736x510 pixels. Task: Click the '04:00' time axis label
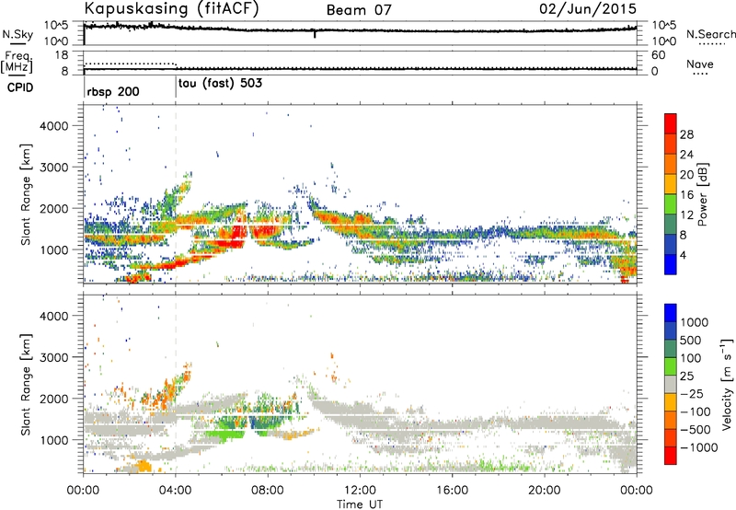(x=176, y=491)
